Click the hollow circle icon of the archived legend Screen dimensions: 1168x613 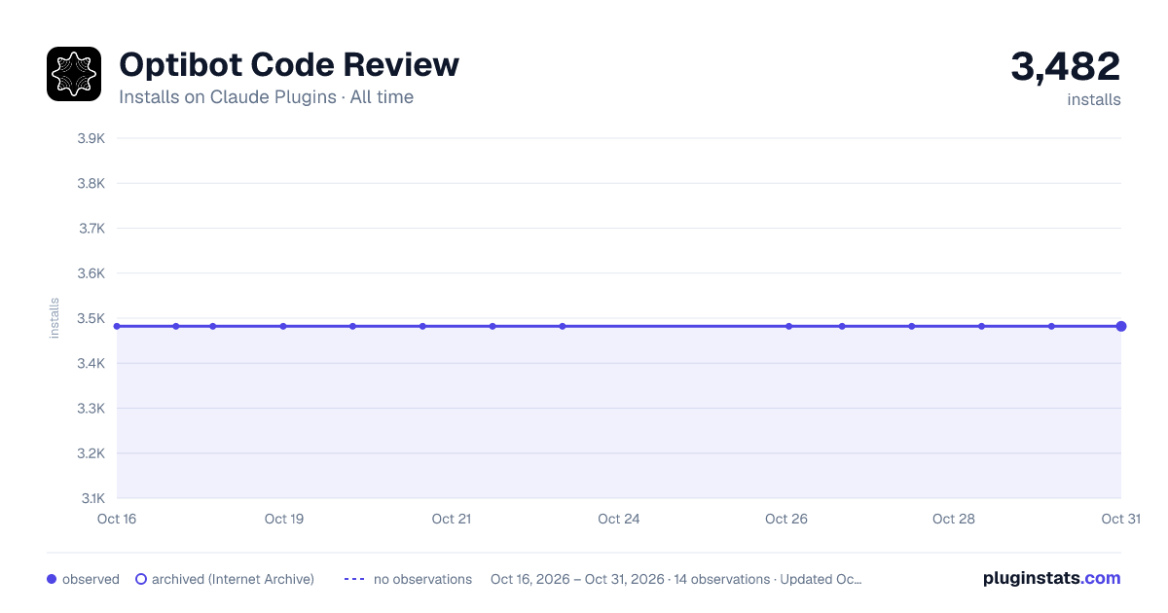point(141,579)
